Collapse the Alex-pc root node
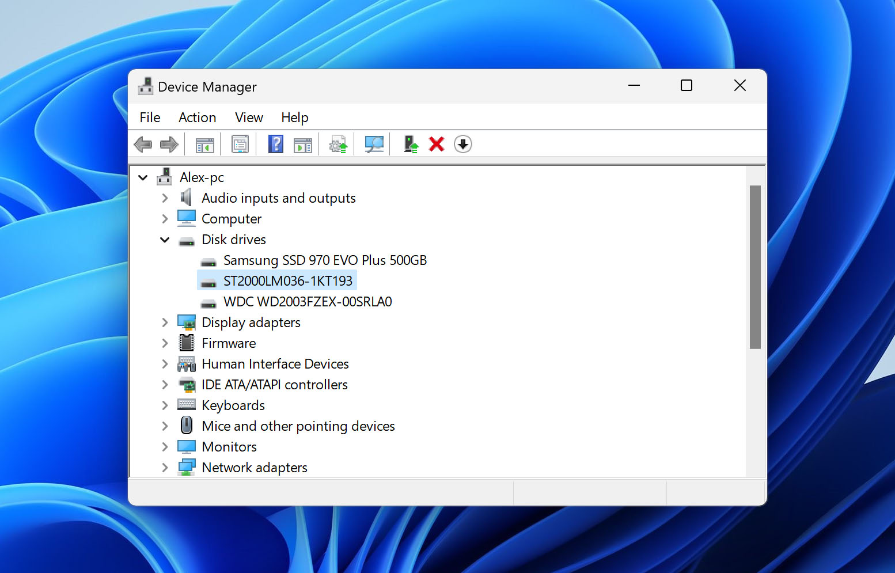Image resolution: width=895 pixels, height=573 pixels. click(x=143, y=177)
